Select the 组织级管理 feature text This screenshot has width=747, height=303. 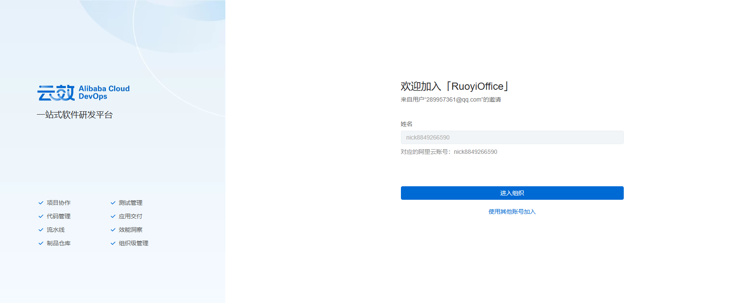coord(133,243)
